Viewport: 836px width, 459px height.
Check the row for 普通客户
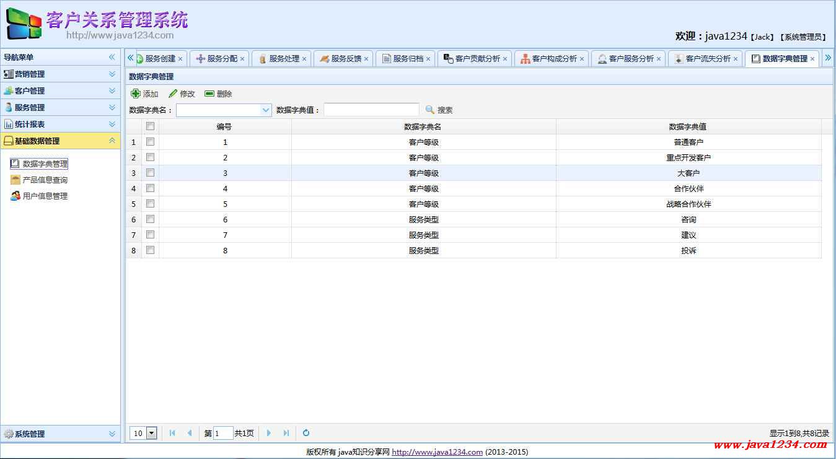click(150, 142)
